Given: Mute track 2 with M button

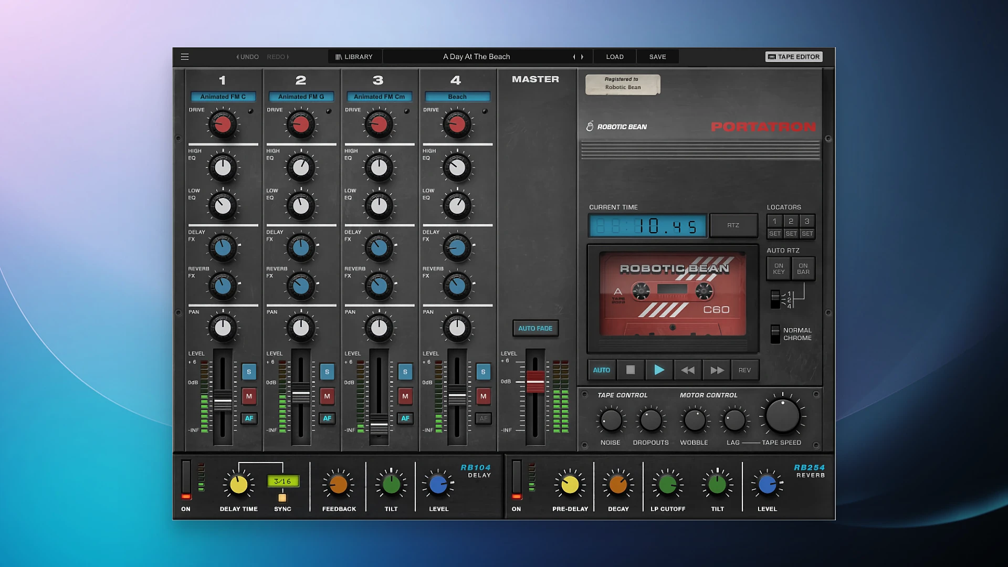Looking at the screenshot, I should [x=327, y=396].
